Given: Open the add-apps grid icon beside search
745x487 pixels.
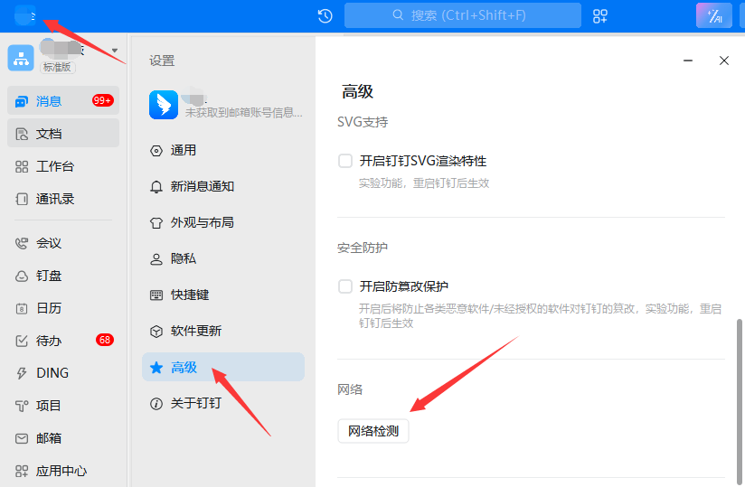Looking at the screenshot, I should click(600, 15).
